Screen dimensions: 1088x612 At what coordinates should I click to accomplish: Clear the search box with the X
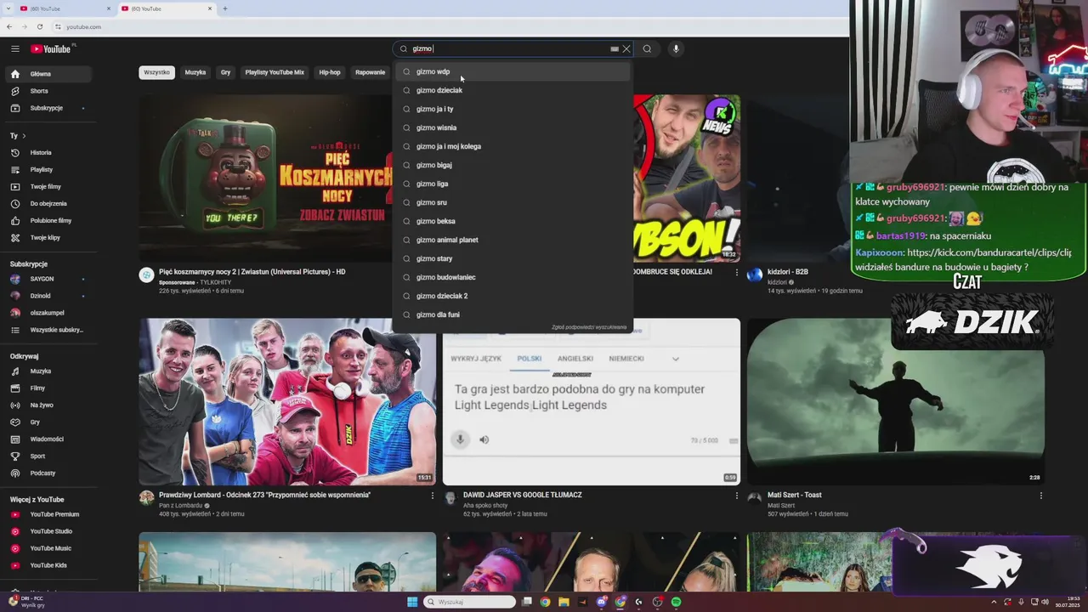tap(626, 49)
